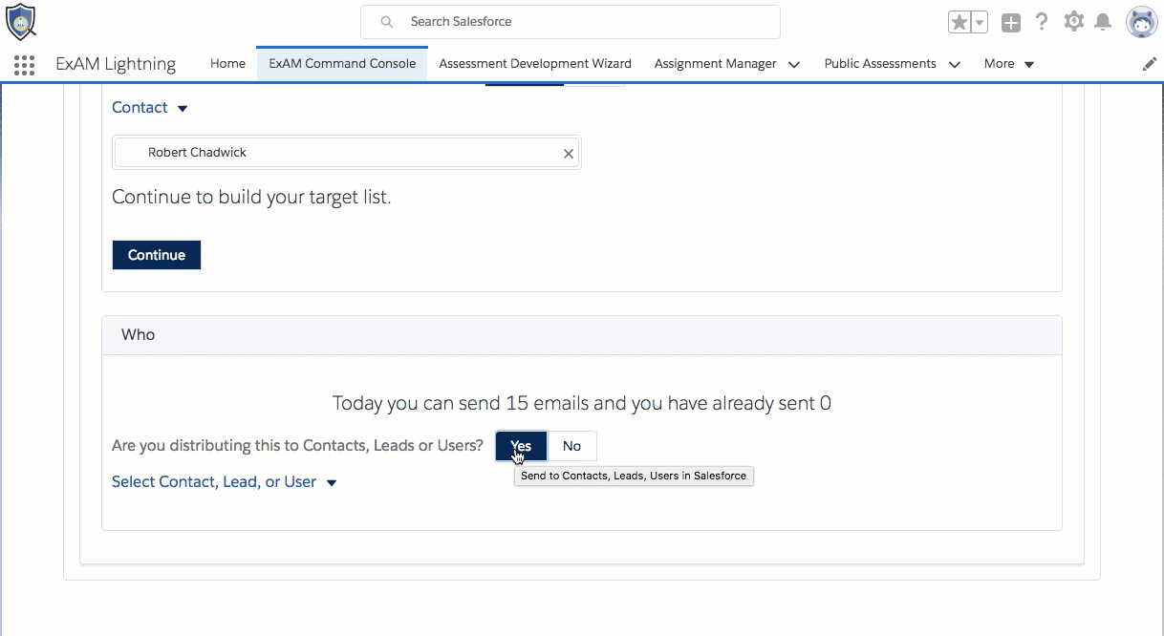1164x636 pixels.
Task: Open the Public Assessments tab
Action: [x=880, y=63]
